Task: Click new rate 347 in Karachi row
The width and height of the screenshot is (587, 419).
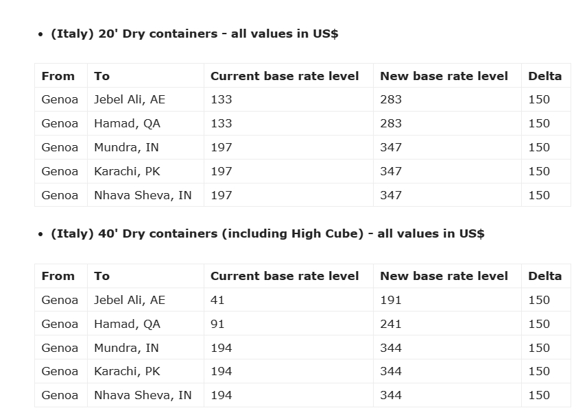Action: click(391, 171)
